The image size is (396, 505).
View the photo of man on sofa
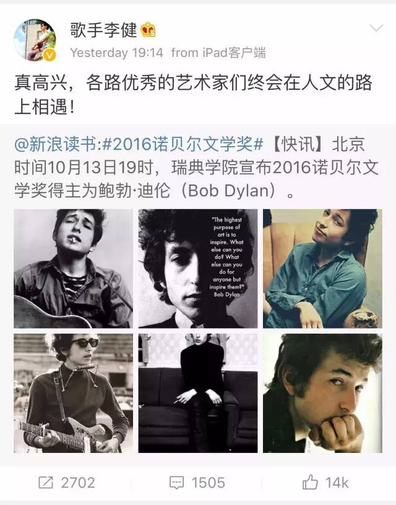(x=197, y=393)
